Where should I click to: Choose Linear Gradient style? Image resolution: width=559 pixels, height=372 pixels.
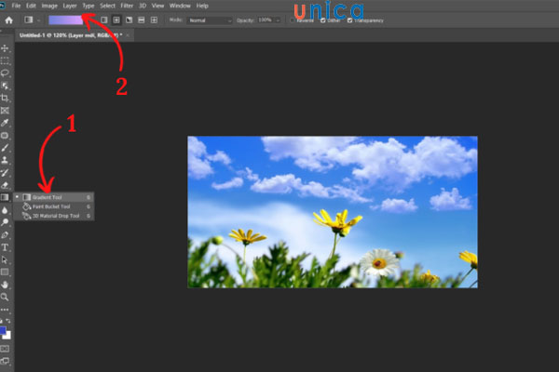(104, 20)
